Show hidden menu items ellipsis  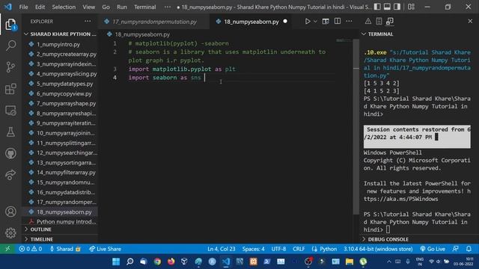coord(168,7)
